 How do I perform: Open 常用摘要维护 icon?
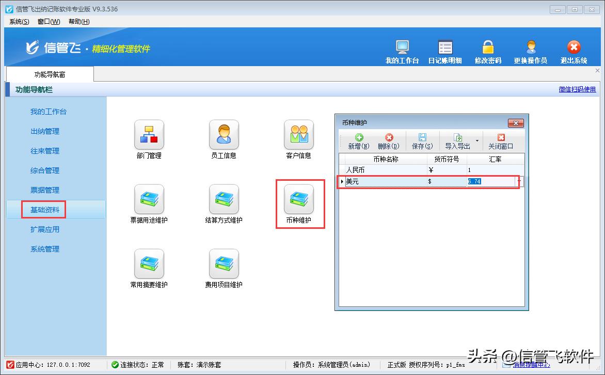pyautogui.click(x=149, y=264)
